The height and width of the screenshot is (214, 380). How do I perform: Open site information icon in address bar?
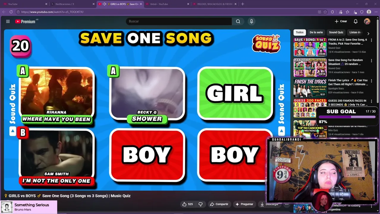pos(18,12)
